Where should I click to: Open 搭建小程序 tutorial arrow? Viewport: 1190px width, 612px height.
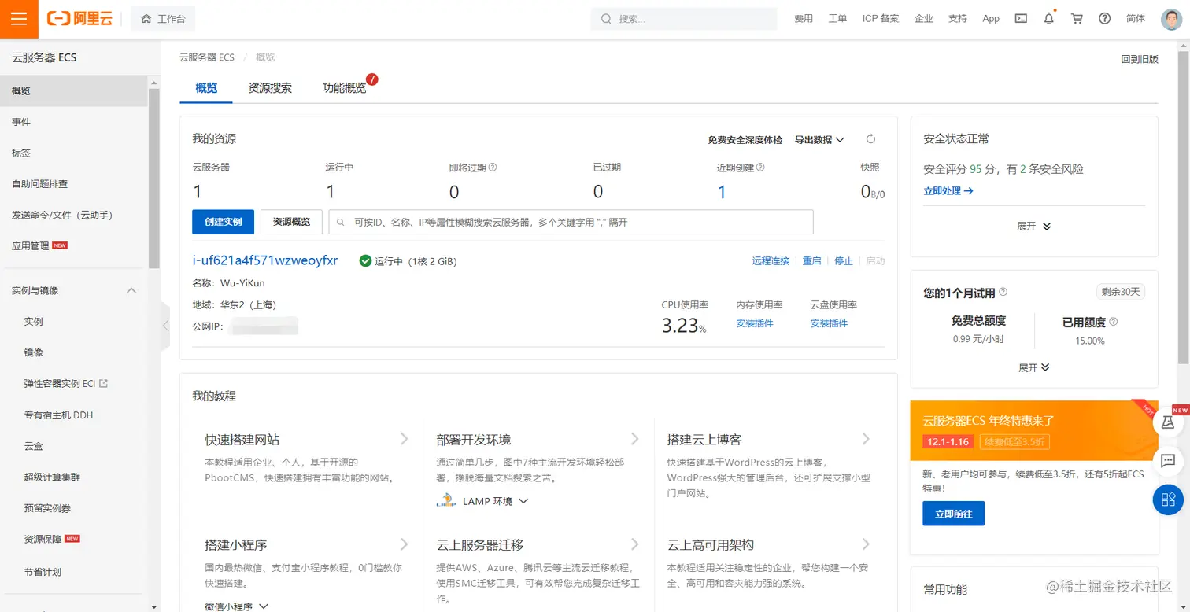pos(404,544)
